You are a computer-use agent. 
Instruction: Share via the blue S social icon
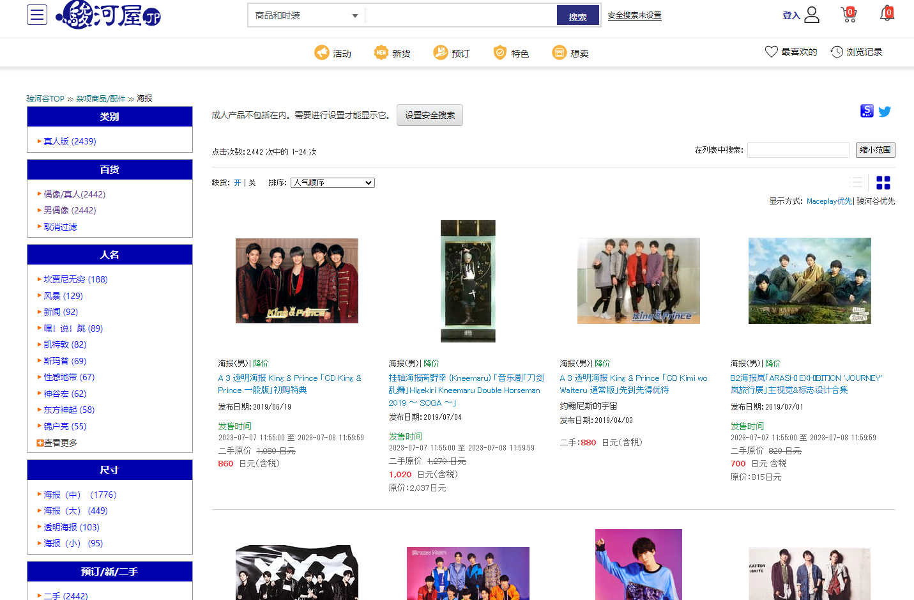click(867, 111)
